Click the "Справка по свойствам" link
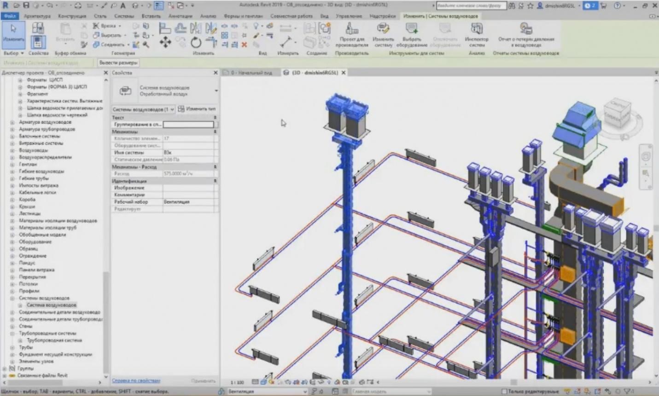This screenshot has width=659, height=396. pyautogui.click(x=135, y=381)
